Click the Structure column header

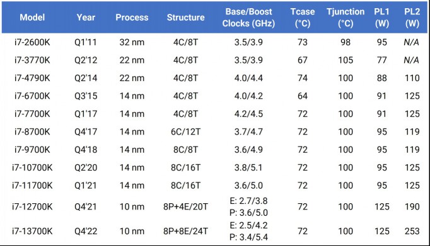[x=185, y=18]
